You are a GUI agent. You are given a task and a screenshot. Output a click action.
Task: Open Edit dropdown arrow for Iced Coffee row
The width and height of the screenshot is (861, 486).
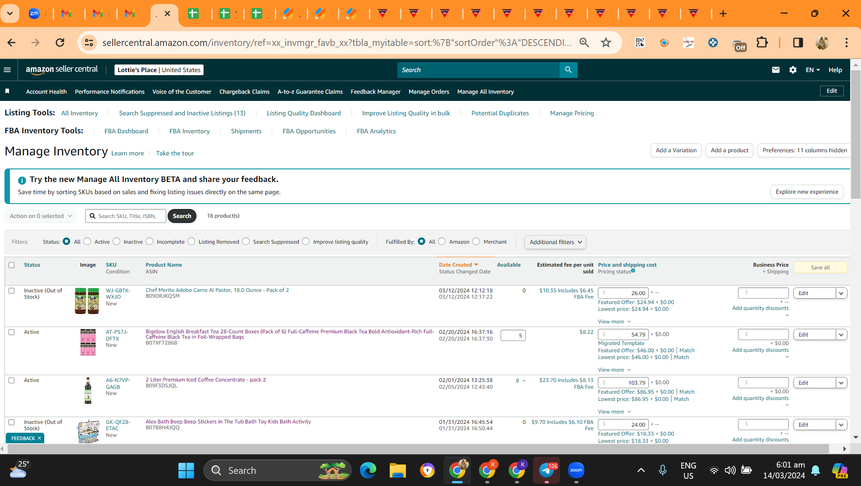pos(841,383)
